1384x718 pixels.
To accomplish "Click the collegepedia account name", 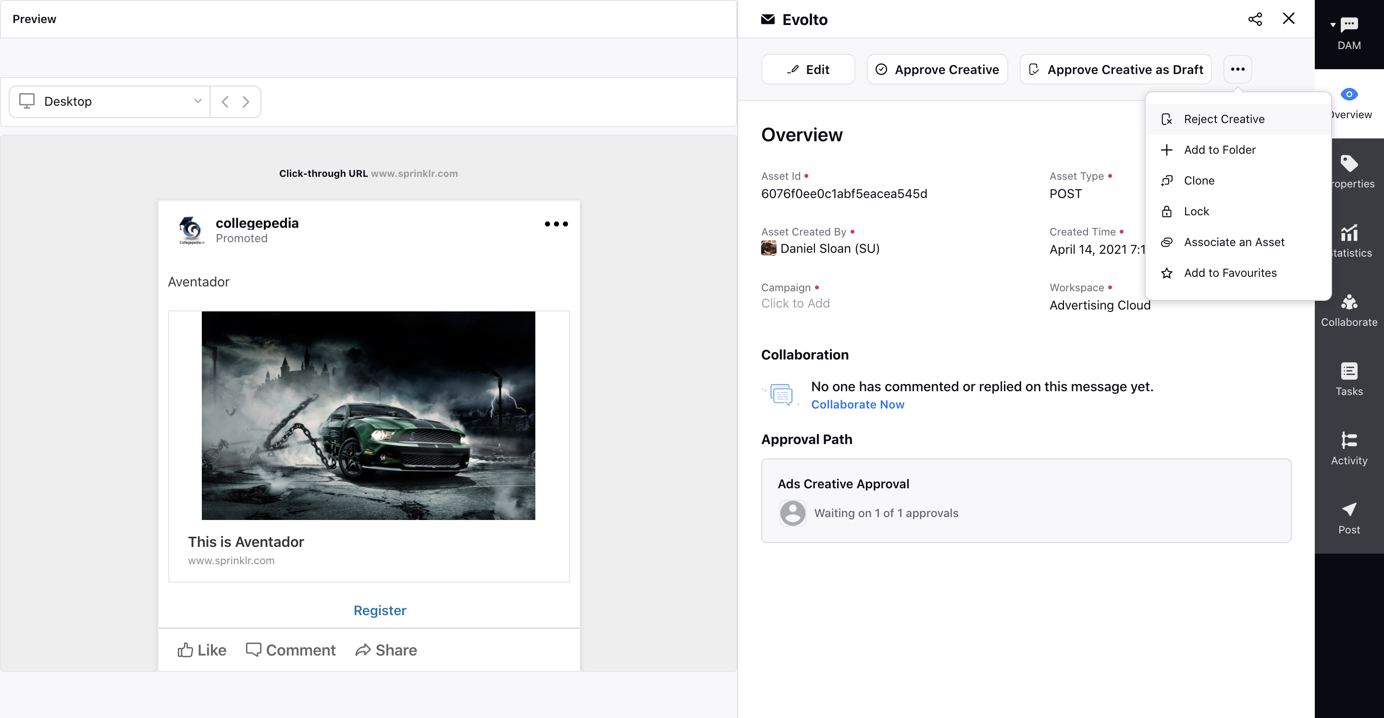I will [257, 223].
